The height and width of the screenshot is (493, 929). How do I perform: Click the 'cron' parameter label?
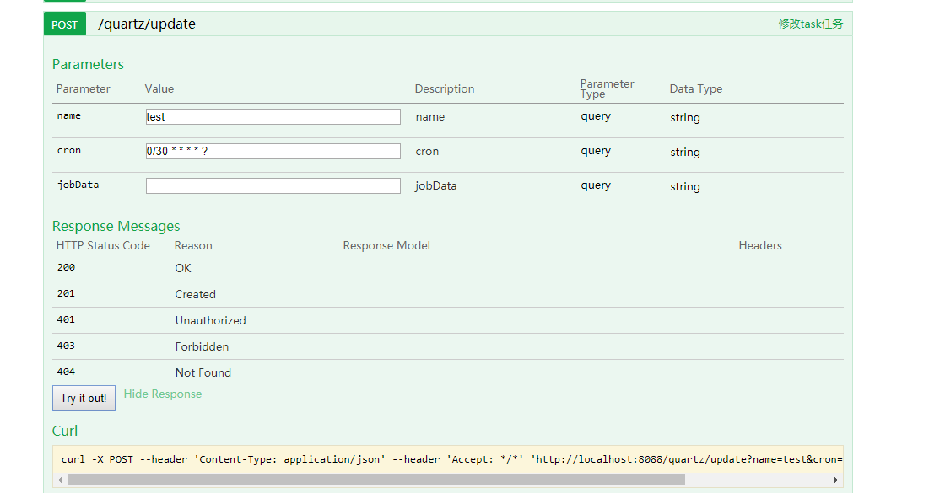point(68,150)
